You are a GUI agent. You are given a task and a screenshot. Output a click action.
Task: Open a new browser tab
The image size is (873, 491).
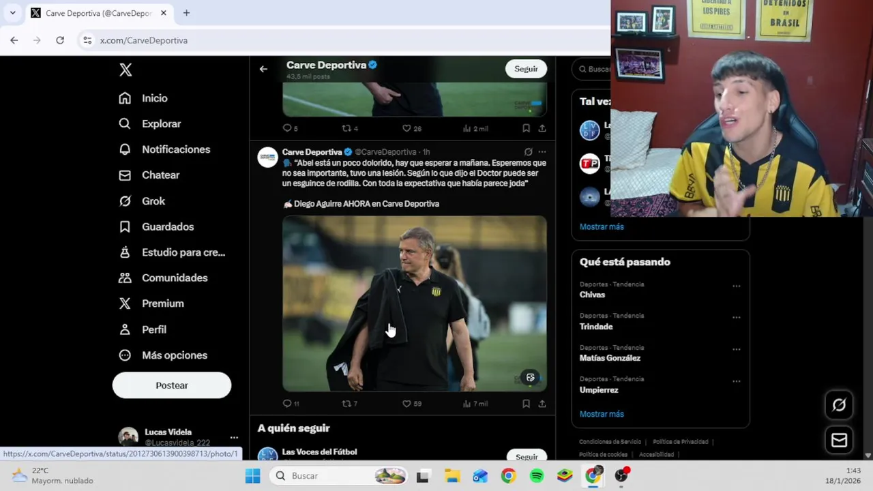click(186, 13)
